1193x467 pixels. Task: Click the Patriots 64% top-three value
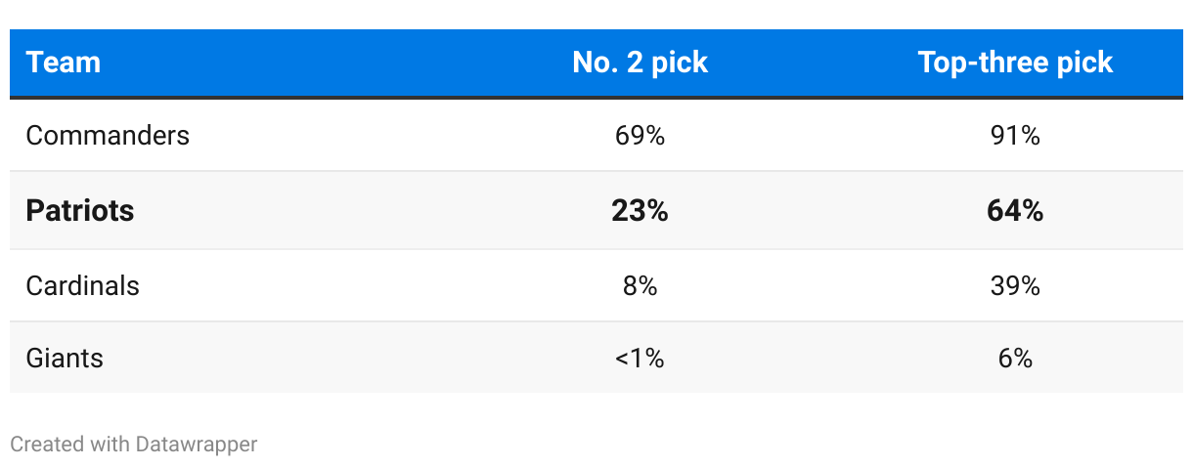[x=1015, y=210]
